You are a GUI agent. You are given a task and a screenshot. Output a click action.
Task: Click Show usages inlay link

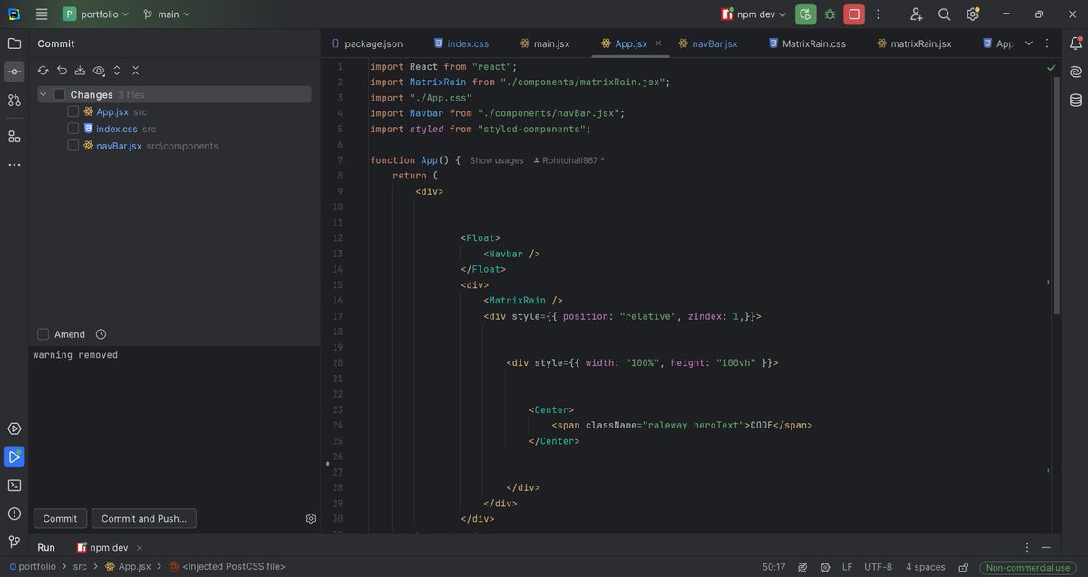pos(497,160)
